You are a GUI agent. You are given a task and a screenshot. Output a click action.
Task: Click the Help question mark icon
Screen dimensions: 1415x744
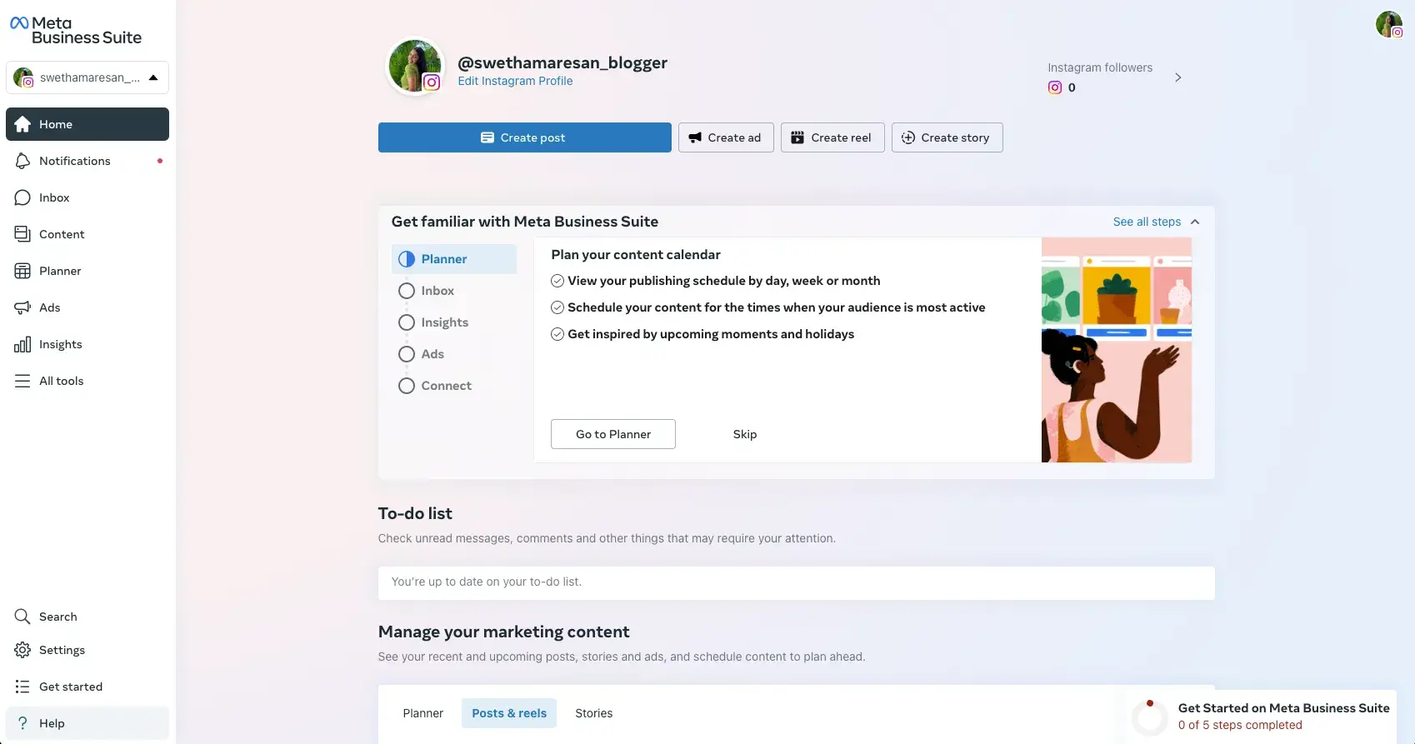pos(22,723)
